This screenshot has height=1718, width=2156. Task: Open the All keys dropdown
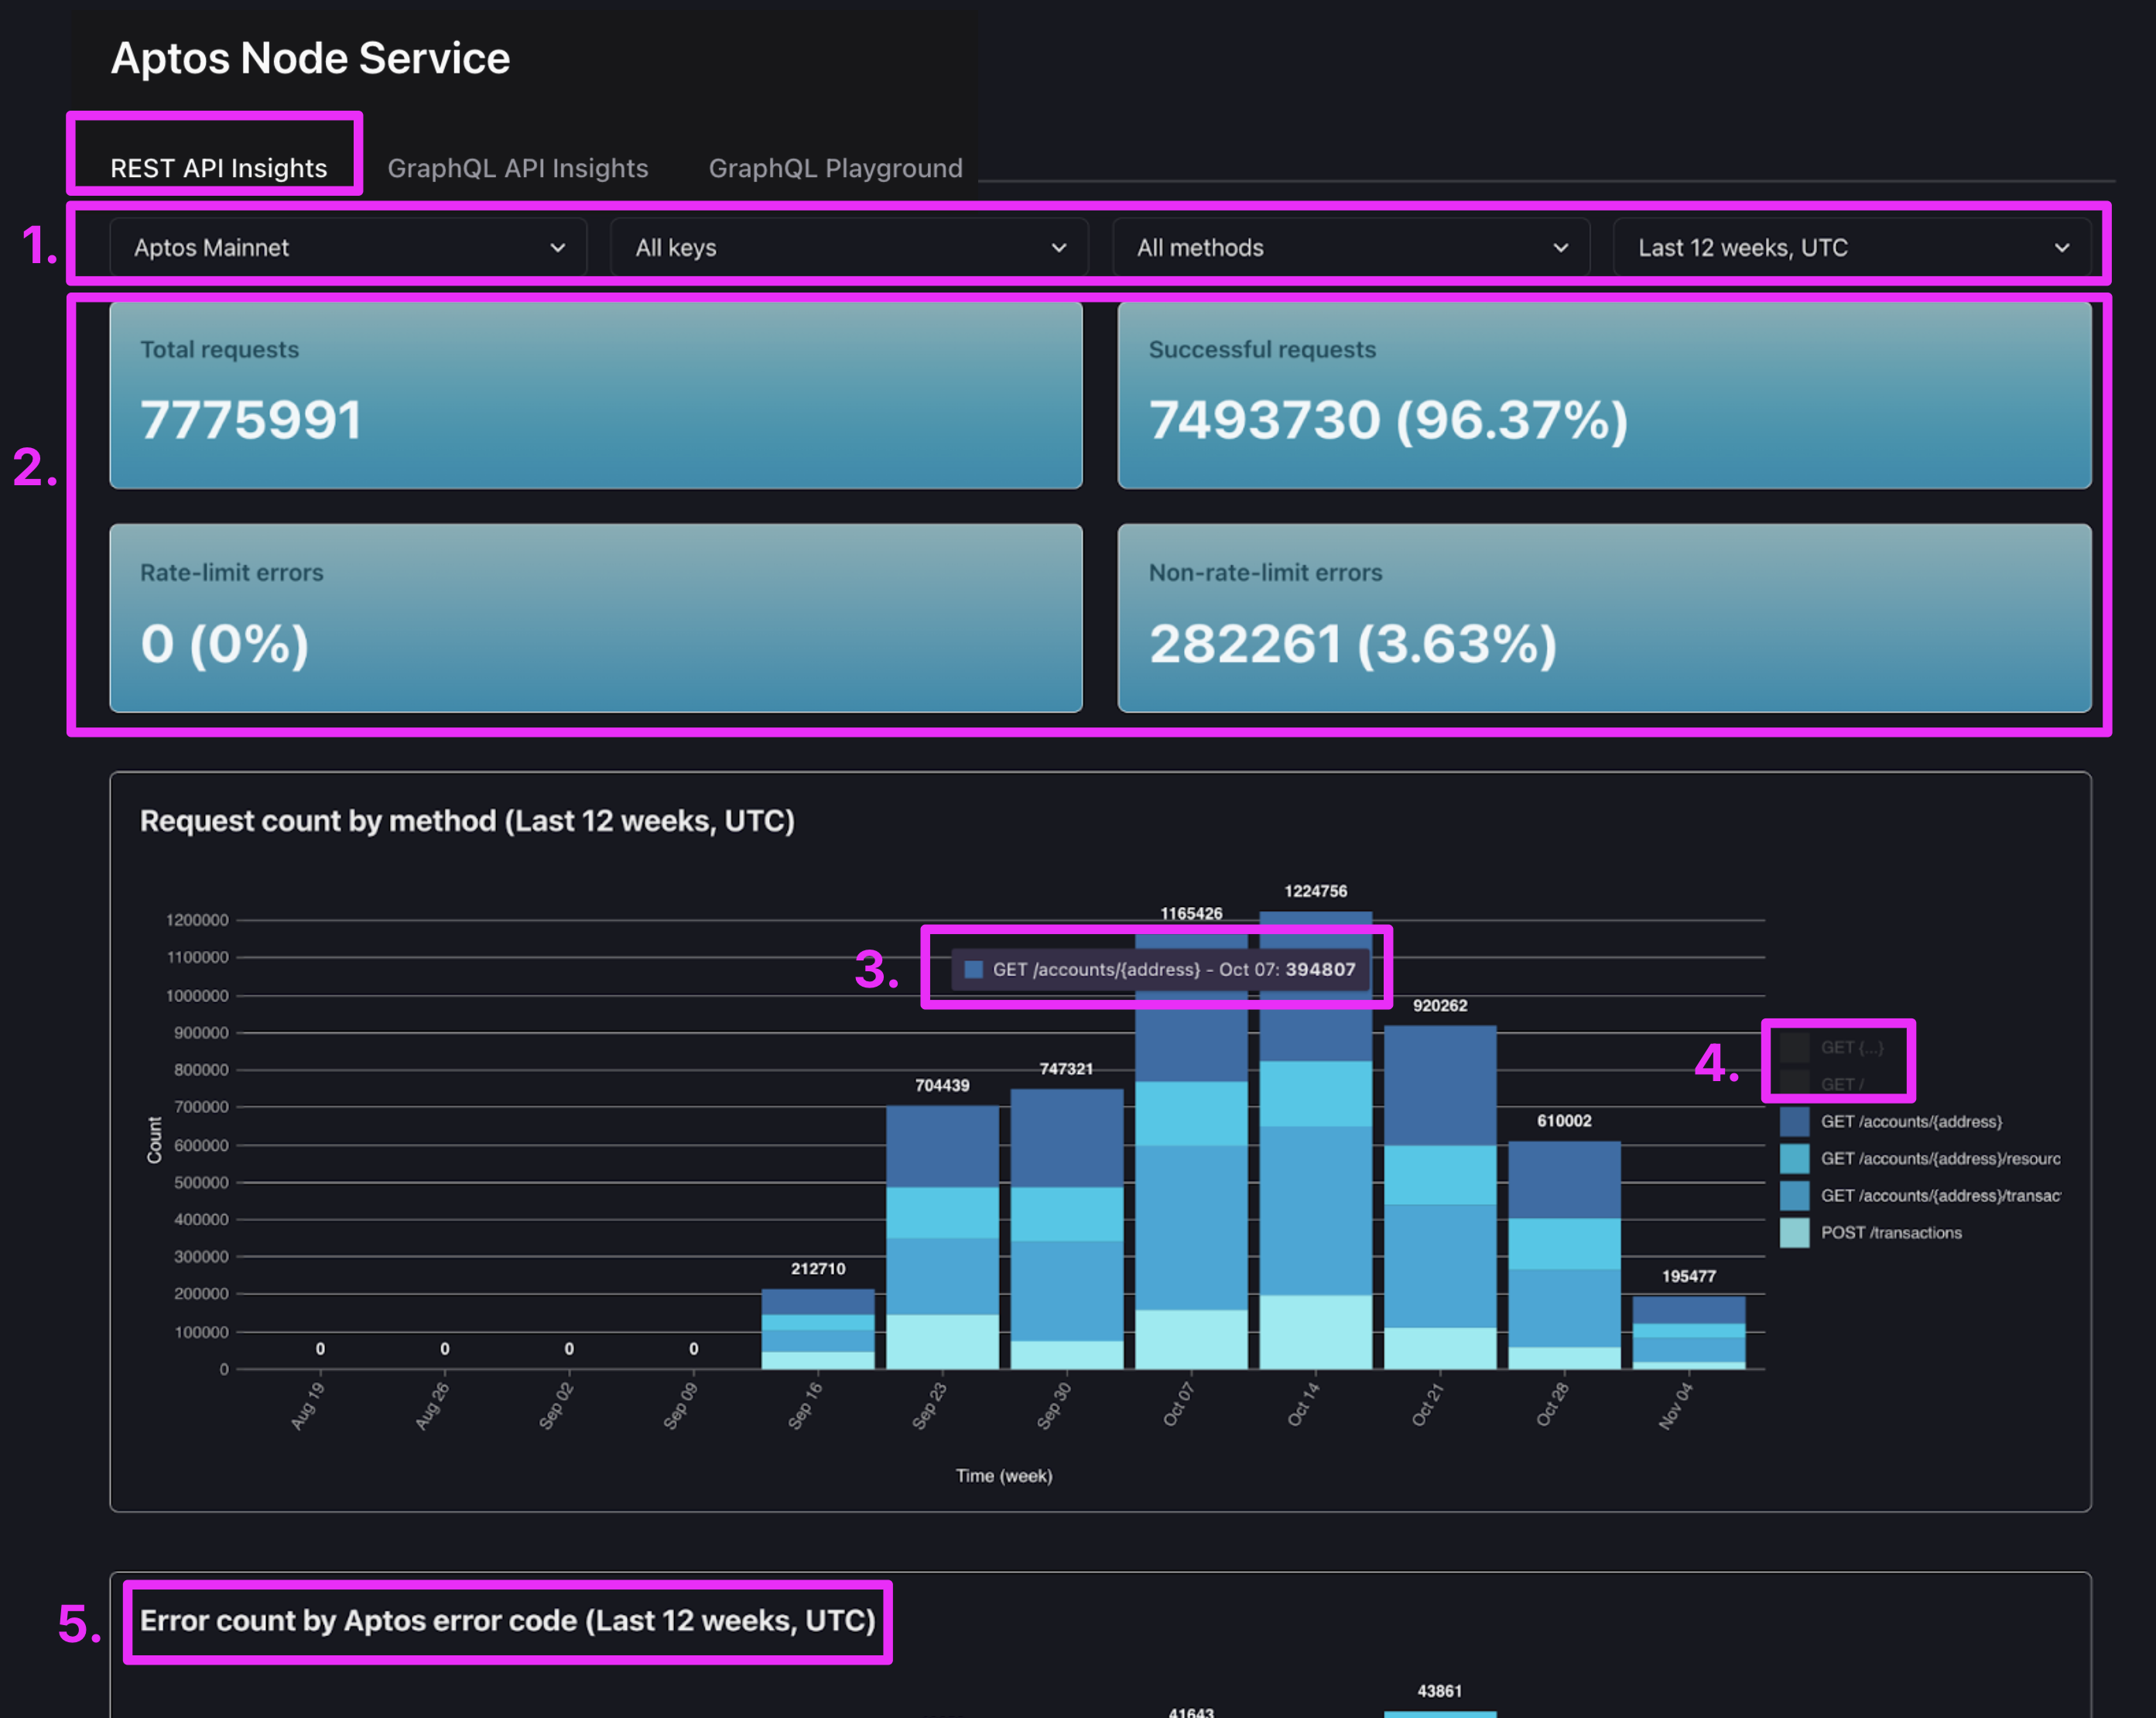point(849,247)
